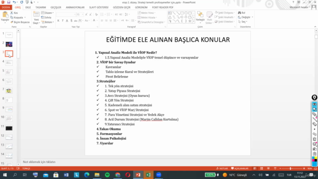This screenshot has width=318, height=179.
Task: Click the Kes (cut) scissors icon
Action: point(12,13)
